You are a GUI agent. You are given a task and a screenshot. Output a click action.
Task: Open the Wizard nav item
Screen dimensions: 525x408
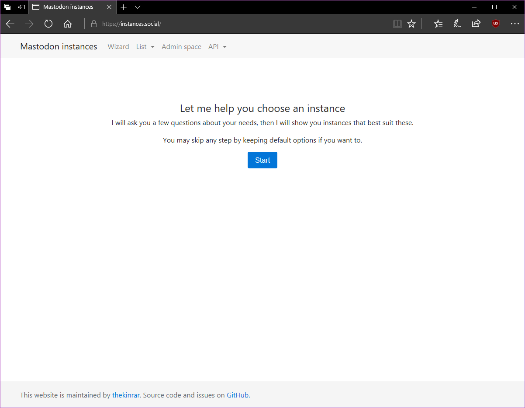click(118, 47)
